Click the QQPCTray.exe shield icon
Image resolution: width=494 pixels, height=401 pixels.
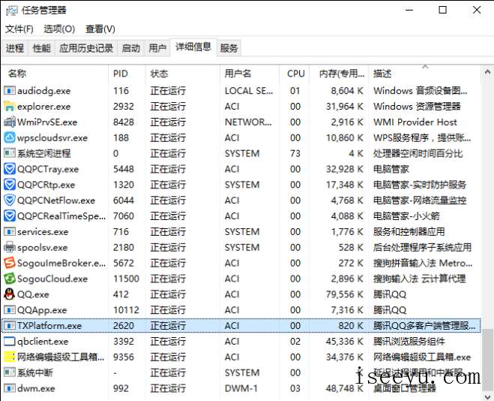pos(10,169)
